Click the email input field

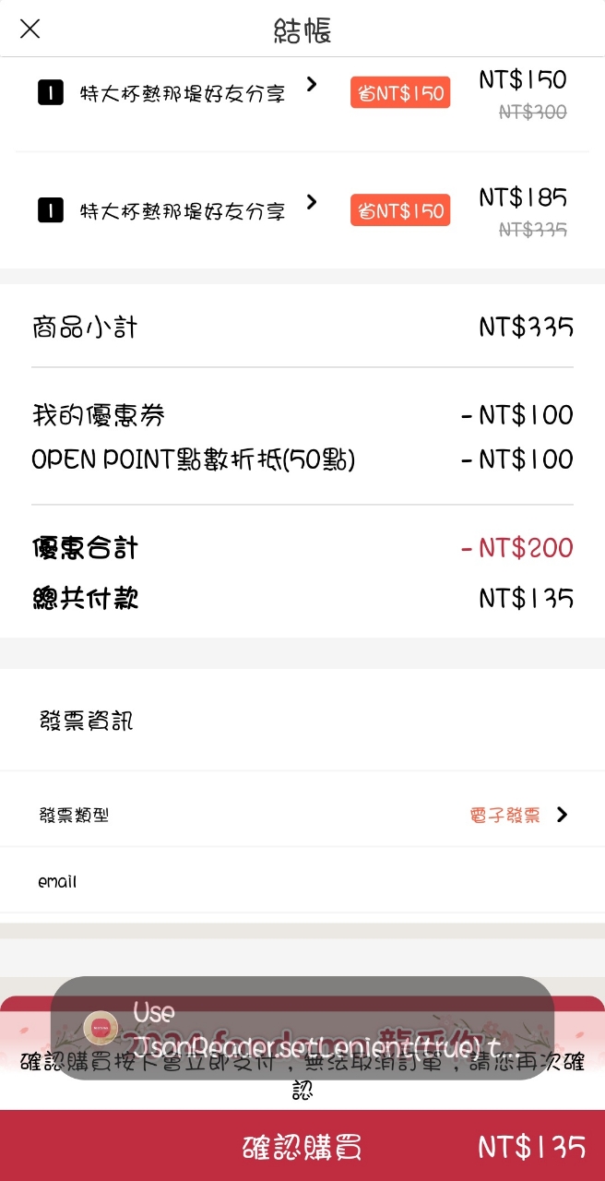tap(302, 882)
